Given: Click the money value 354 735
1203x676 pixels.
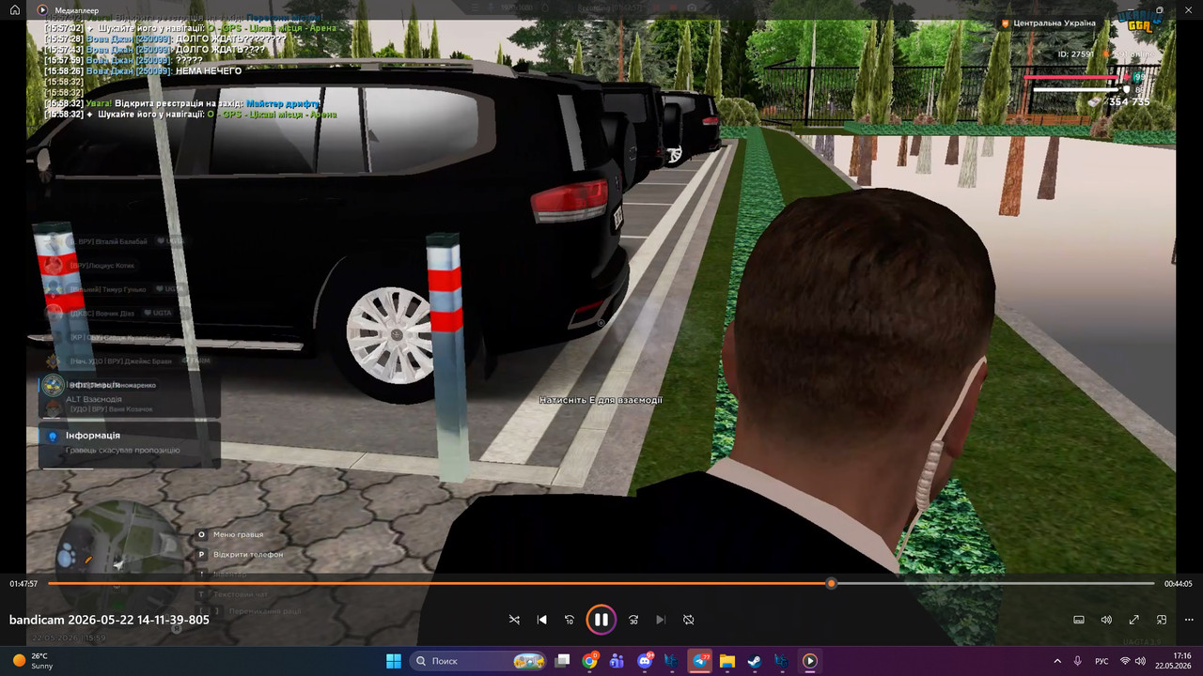Looking at the screenshot, I should (x=1129, y=101).
